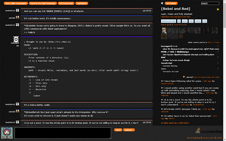Open HostileFork avatar beside 'And you can say LS' message
226x141 pixels.
point(17,10)
